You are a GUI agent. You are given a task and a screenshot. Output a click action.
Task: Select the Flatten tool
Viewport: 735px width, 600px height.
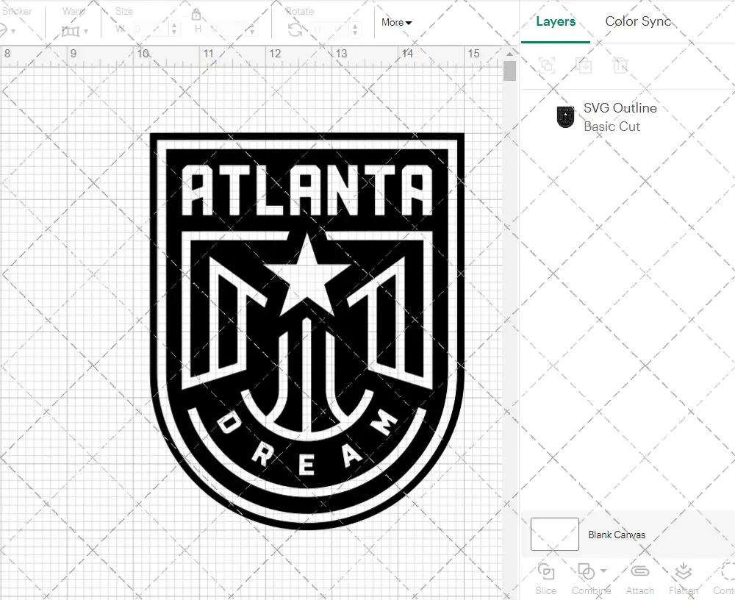pos(684,577)
